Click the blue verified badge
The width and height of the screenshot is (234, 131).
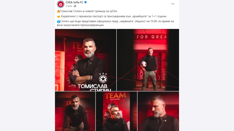coord(86,2)
